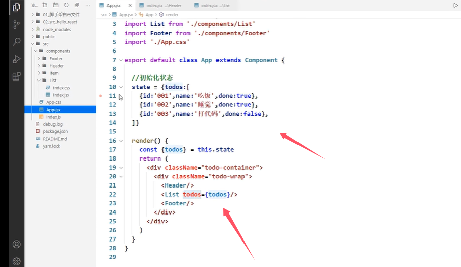Close the App.jsx editor tab
This screenshot has width=461, height=267.
tap(130, 5)
